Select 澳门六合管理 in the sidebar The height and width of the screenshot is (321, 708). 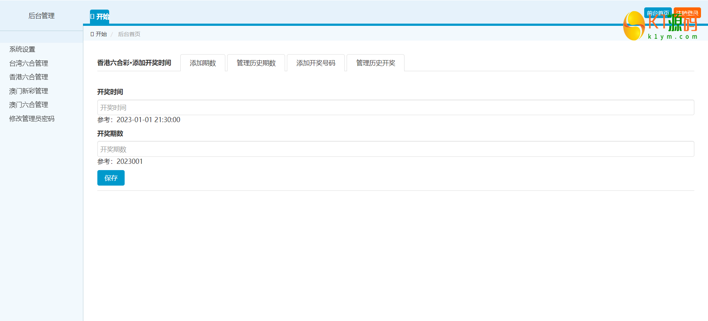pos(29,105)
